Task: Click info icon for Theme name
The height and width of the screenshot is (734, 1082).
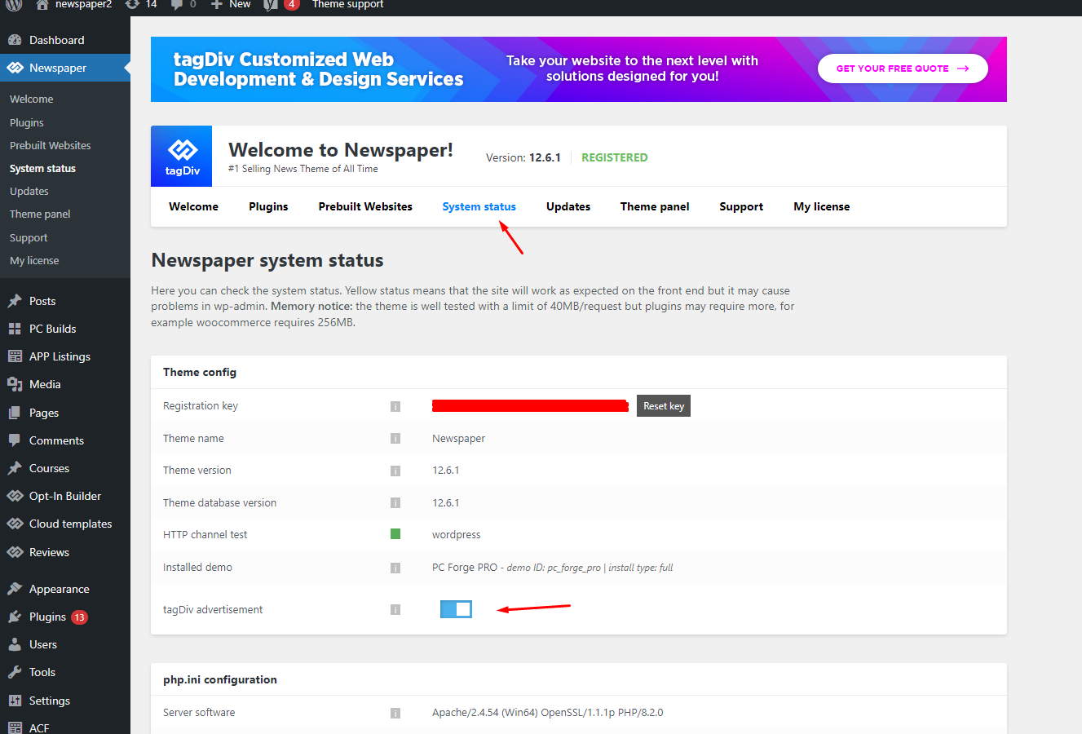Action: (x=395, y=439)
